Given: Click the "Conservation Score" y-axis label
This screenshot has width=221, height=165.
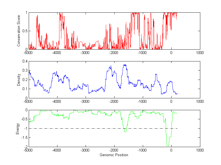Looking at the screenshot, I should point(19,31).
